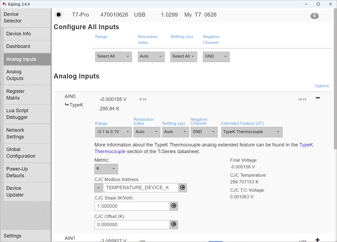Open the Metric dropdown showing K
Viewport: 337px width, 242px height.
pos(106,169)
